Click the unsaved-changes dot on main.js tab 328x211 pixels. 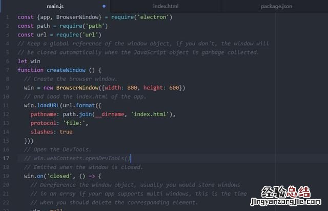(x=104, y=6)
